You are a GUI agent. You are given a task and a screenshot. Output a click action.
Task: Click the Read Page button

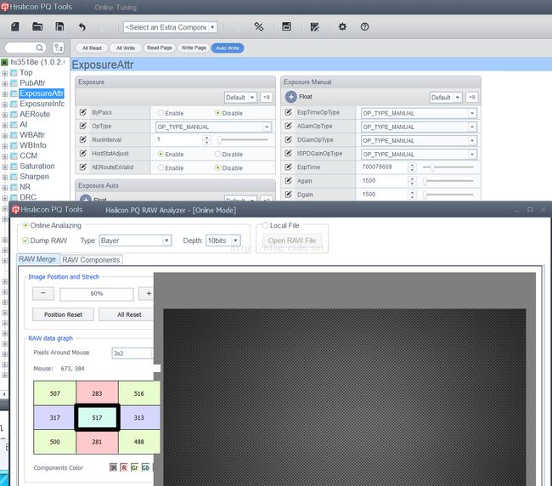[160, 48]
